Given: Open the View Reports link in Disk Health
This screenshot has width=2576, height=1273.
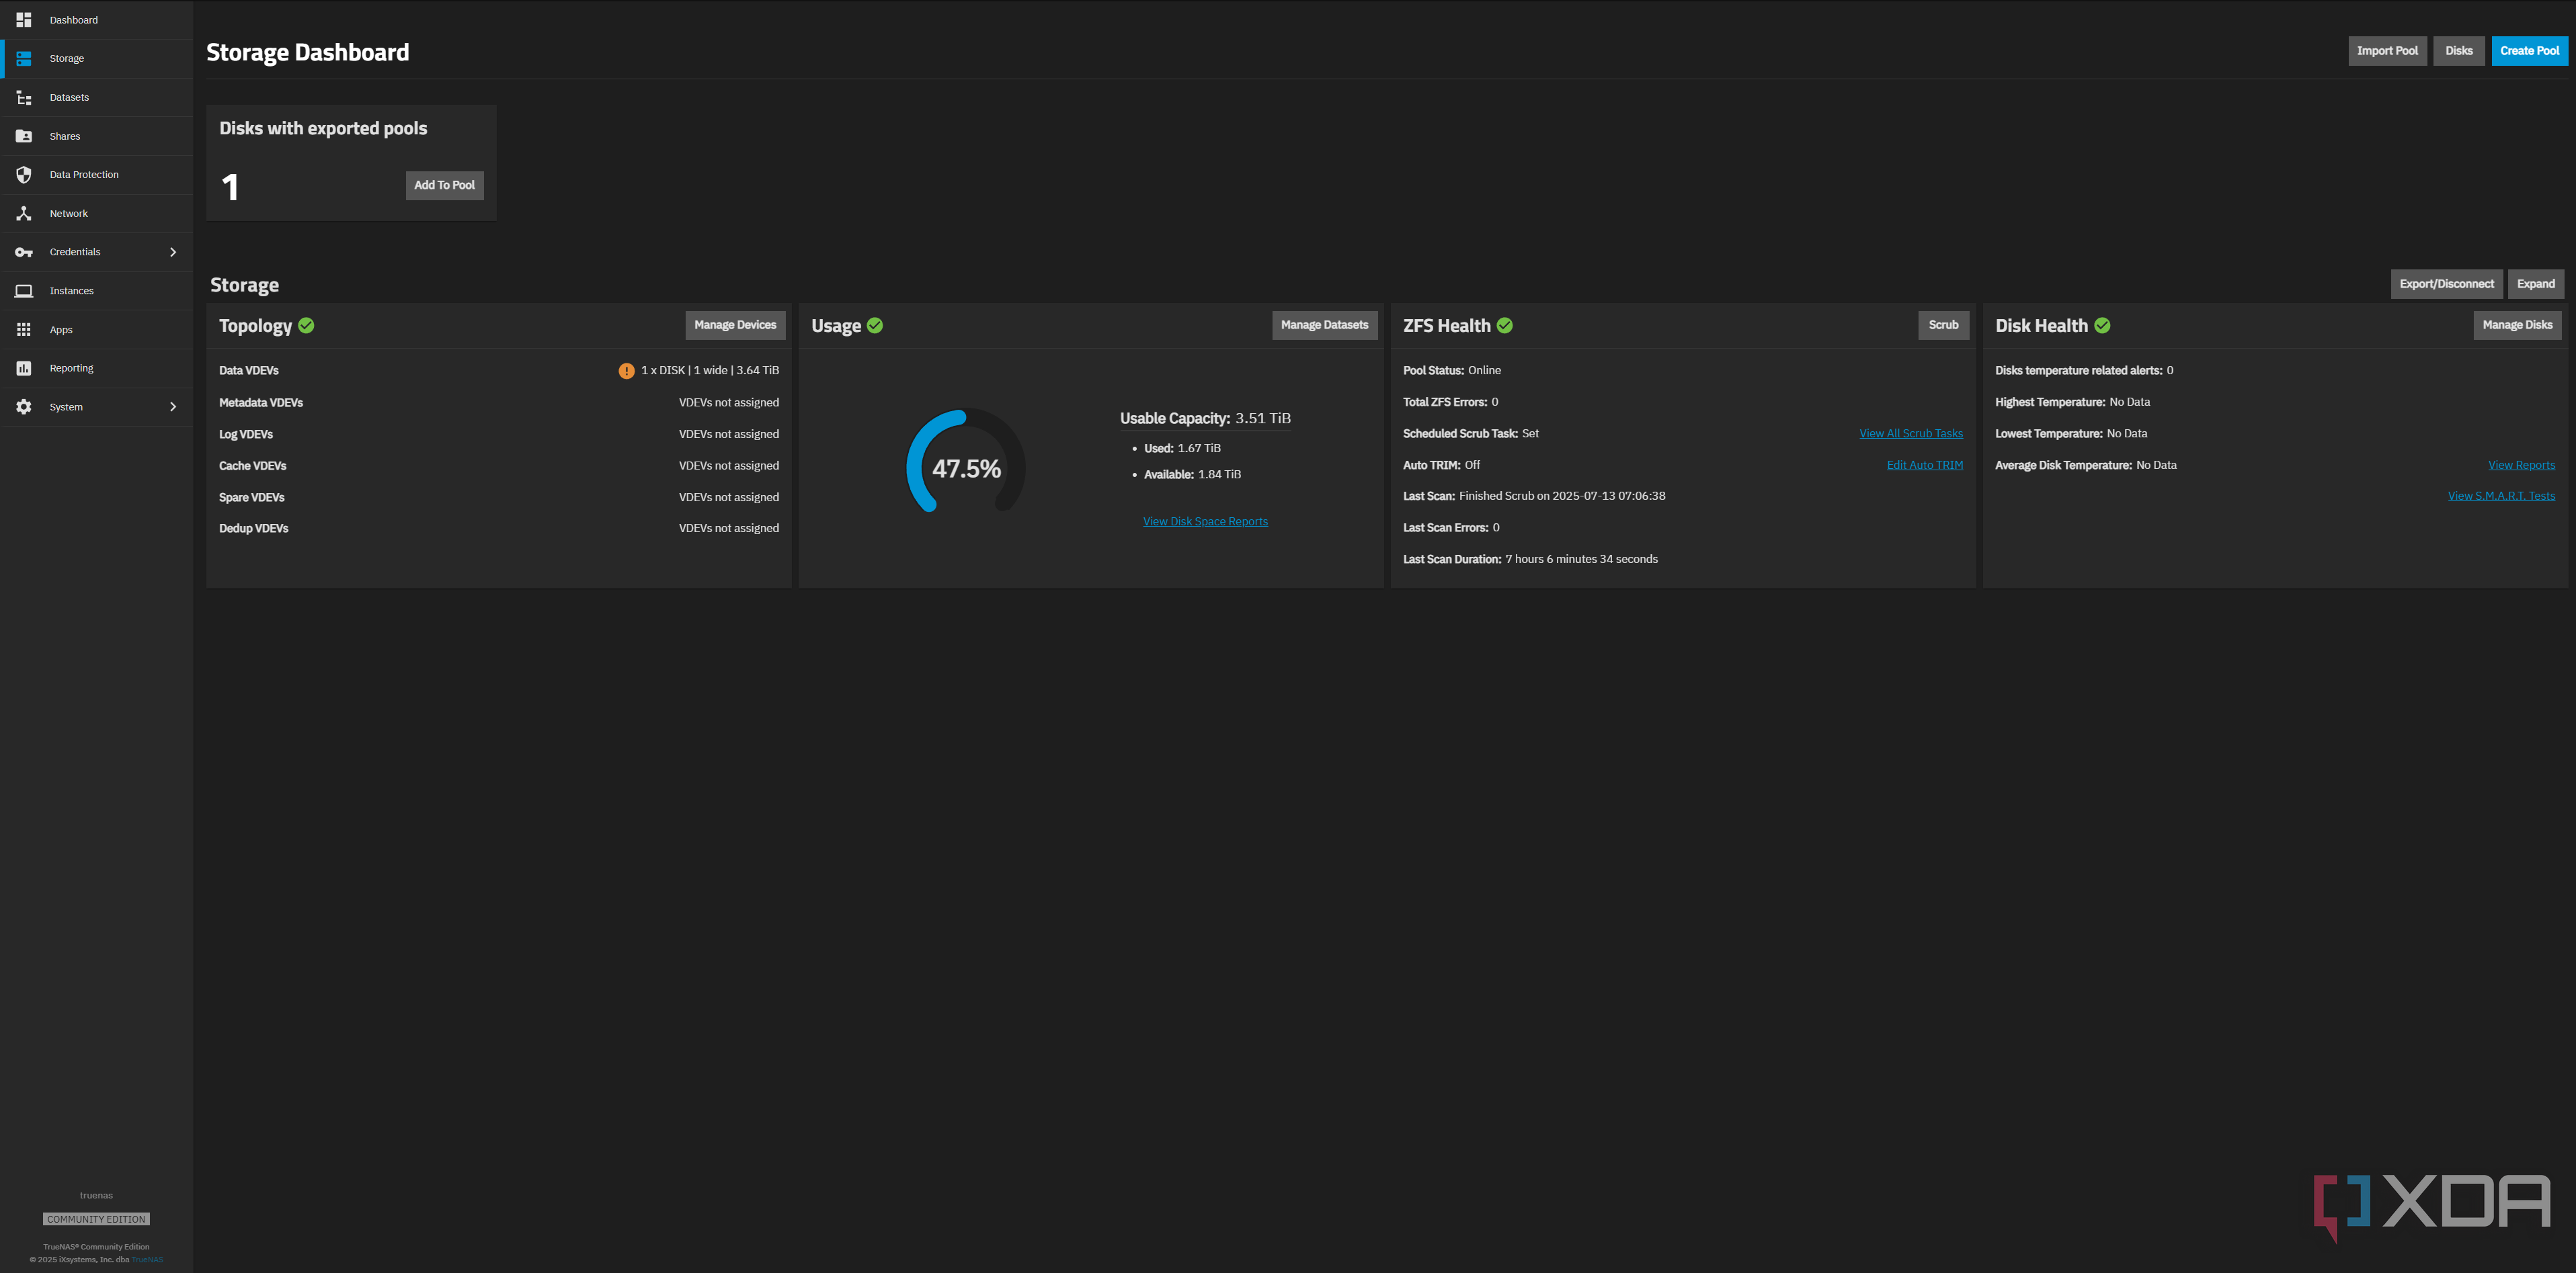Looking at the screenshot, I should (x=2521, y=466).
